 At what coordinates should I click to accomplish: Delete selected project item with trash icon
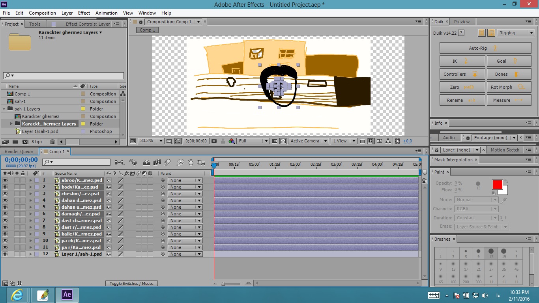(52, 142)
